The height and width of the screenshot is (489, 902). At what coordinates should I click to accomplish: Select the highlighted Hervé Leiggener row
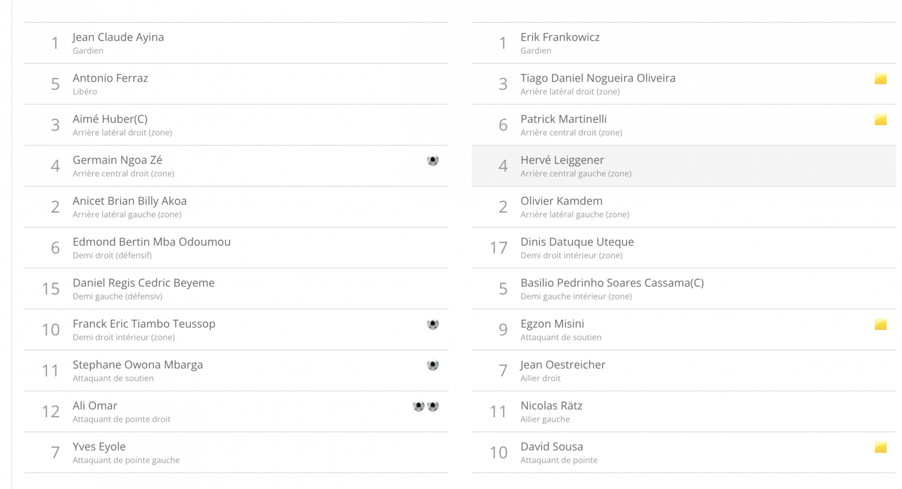[684, 166]
